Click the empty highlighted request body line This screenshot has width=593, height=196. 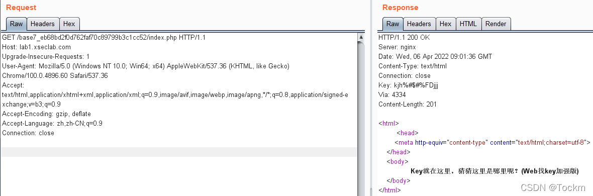pos(178,152)
